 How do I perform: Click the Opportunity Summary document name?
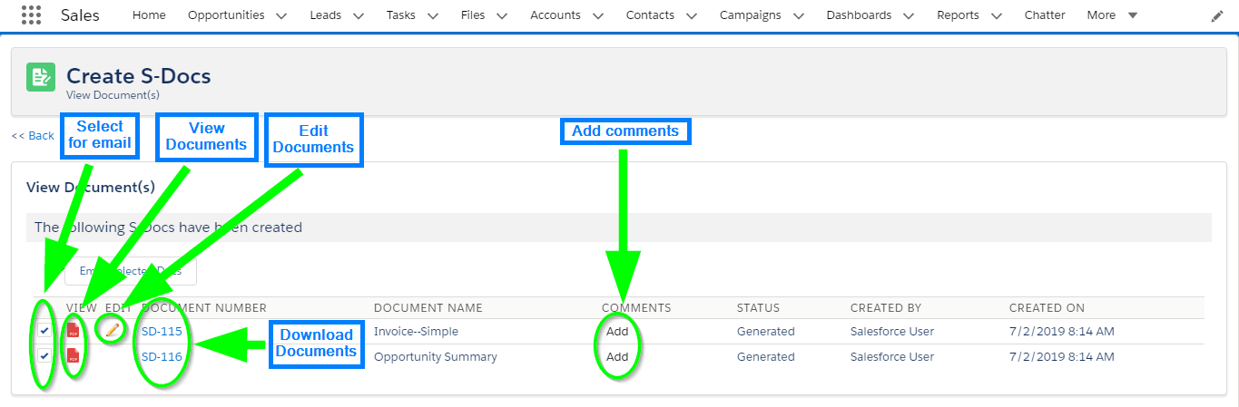coord(436,356)
